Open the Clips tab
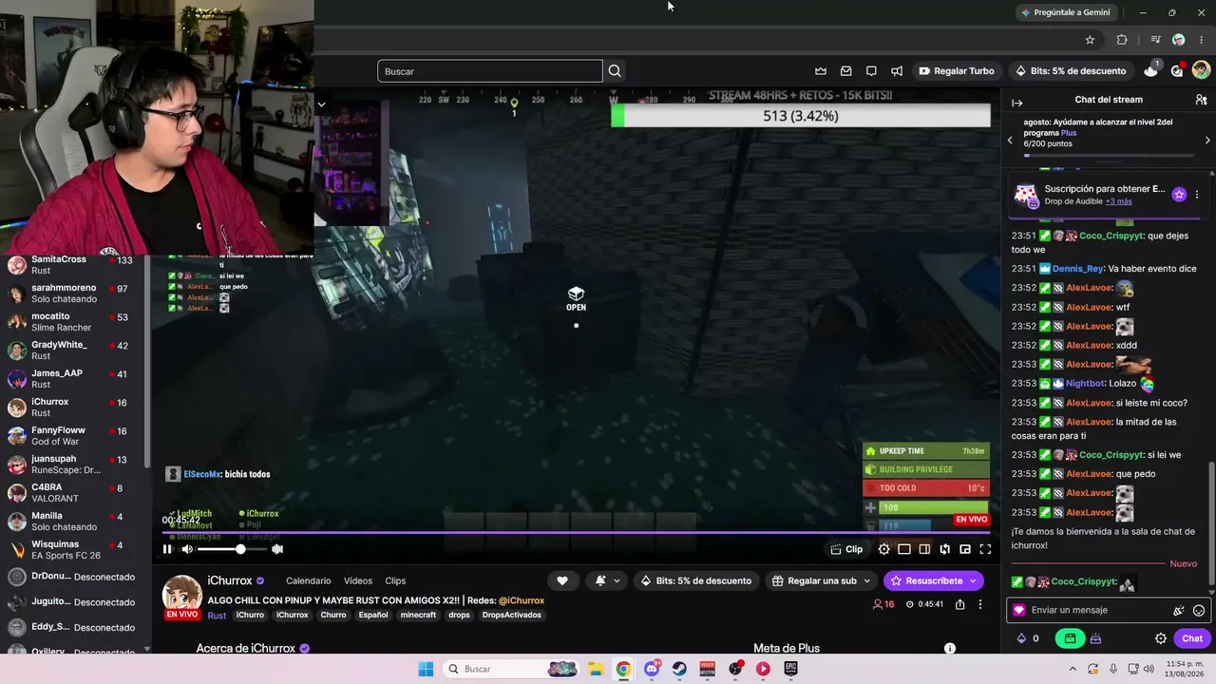 395,580
